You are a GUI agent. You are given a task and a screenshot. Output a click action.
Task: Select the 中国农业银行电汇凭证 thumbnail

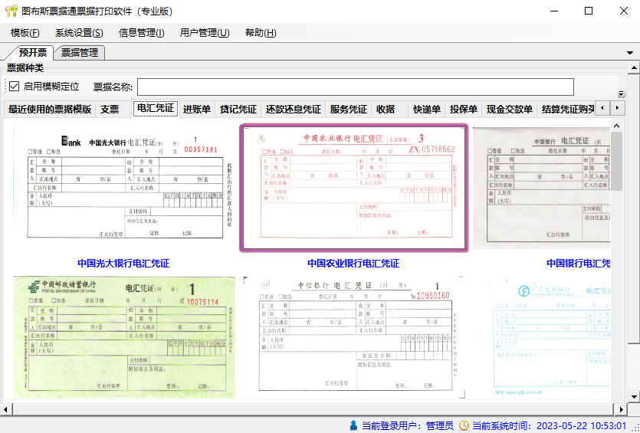point(353,187)
